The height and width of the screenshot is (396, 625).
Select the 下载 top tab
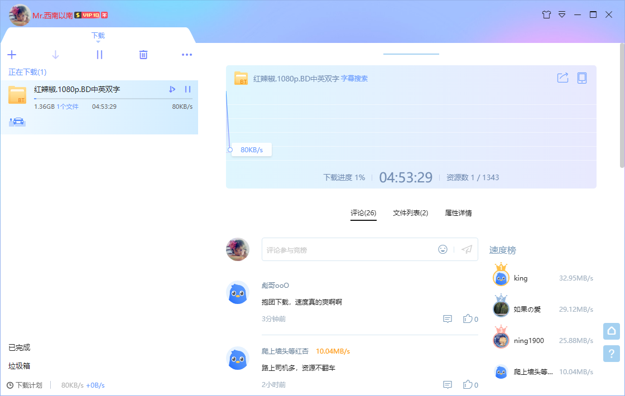pos(98,36)
